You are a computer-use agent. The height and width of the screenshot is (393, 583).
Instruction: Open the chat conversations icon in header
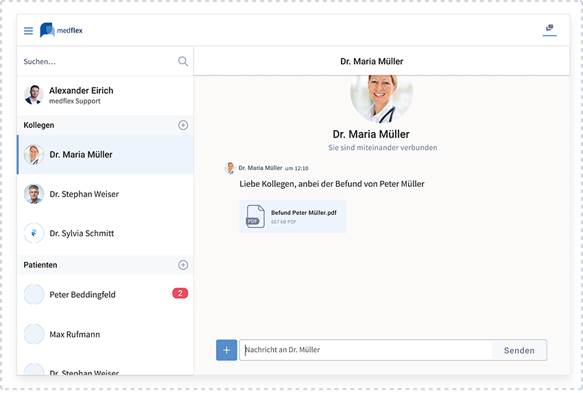coord(549,29)
